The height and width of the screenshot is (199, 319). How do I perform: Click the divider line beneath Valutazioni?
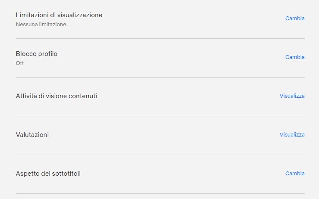tap(160, 155)
